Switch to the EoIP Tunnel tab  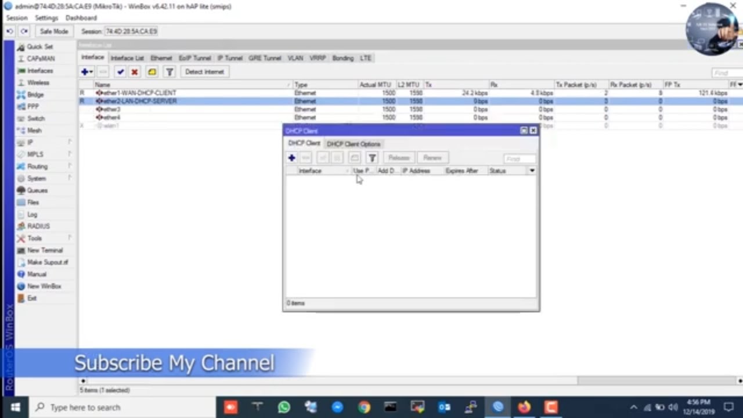coord(195,58)
